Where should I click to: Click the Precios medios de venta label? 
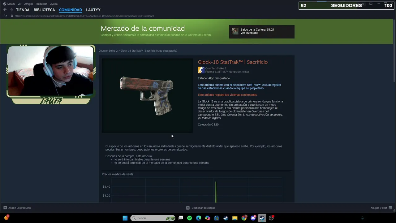(118, 174)
